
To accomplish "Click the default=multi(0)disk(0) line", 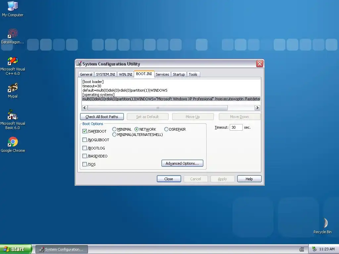I will point(125,90).
